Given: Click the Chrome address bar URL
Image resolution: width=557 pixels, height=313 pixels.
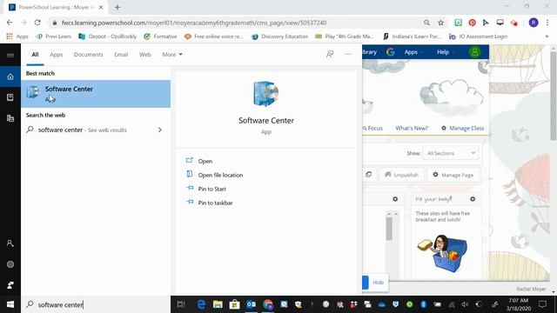Looking at the screenshot, I should click(x=194, y=23).
